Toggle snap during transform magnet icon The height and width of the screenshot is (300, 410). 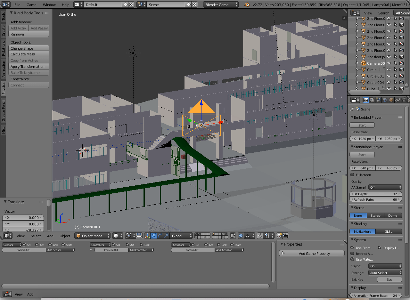260,236
